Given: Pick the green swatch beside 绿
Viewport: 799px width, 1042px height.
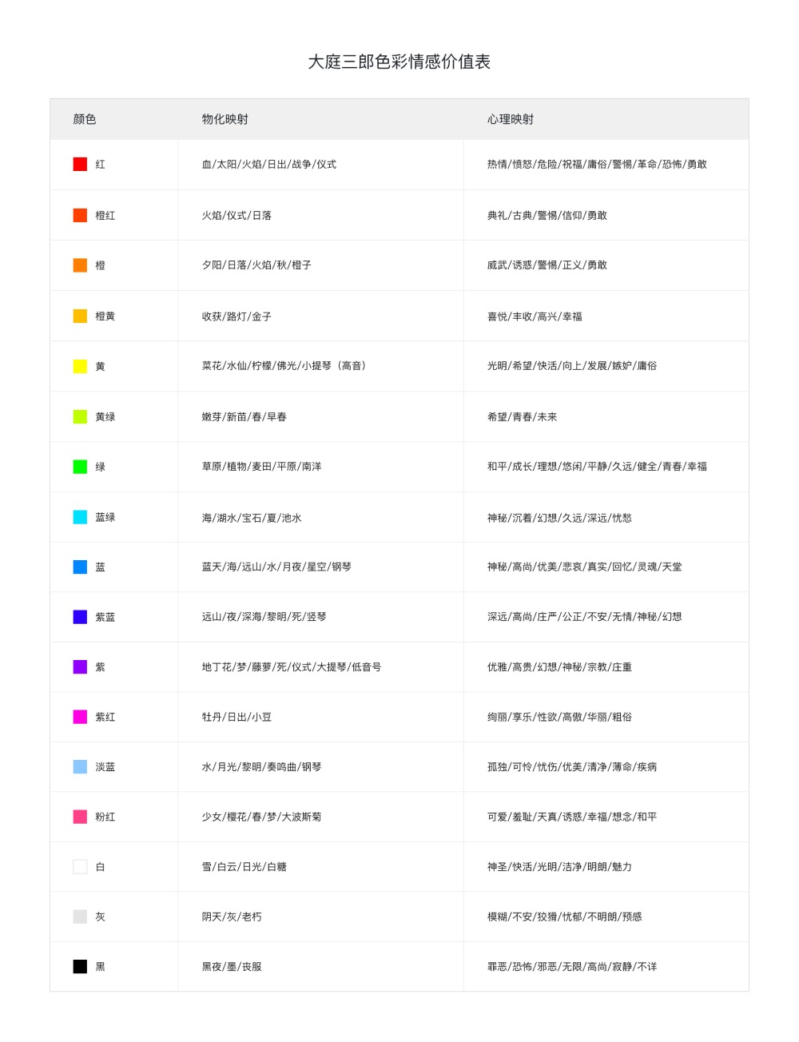Looking at the screenshot, I should click(x=80, y=467).
